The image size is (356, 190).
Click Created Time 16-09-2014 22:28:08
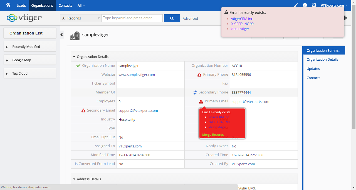point(248,155)
